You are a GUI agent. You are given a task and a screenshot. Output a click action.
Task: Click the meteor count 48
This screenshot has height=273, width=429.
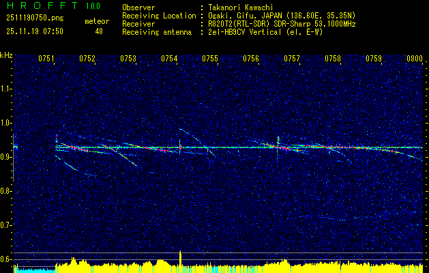pyautogui.click(x=99, y=31)
